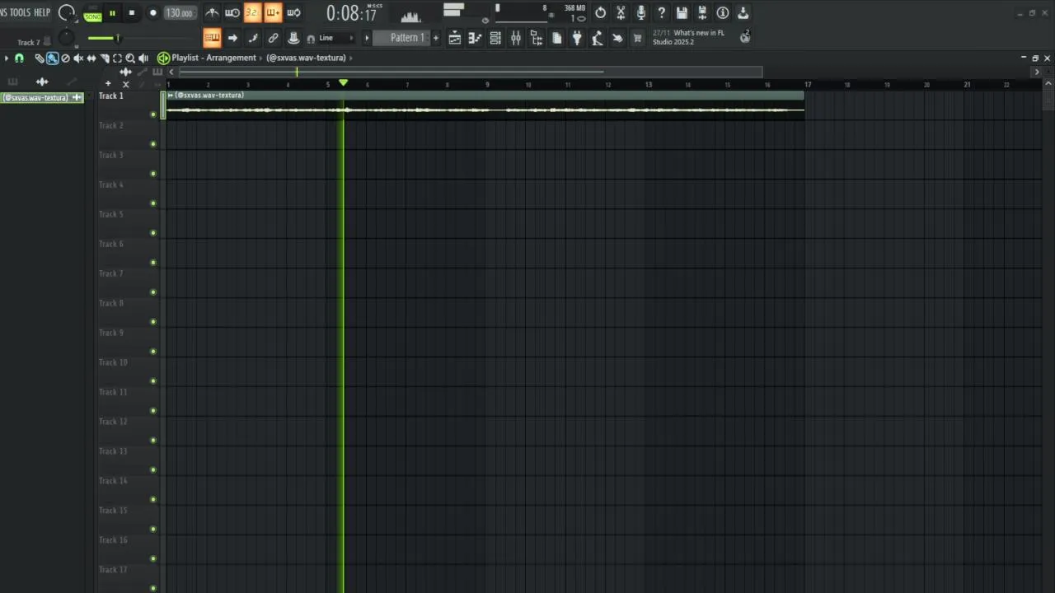
Task: Select the playlist Zoom tool
Action: [x=130, y=58]
